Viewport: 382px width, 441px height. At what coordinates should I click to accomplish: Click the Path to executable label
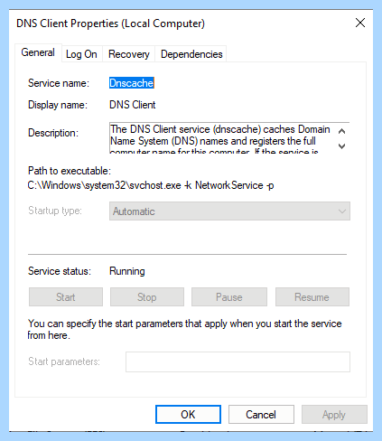click(x=70, y=171)
